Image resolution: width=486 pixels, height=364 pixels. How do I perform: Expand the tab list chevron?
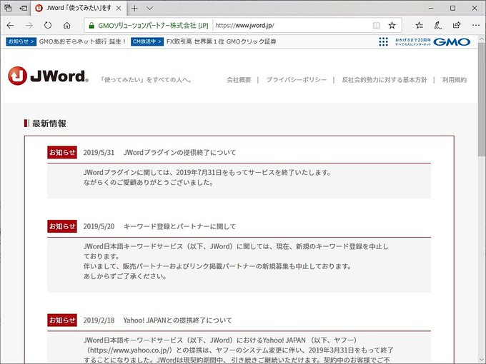tap(149, 8)
